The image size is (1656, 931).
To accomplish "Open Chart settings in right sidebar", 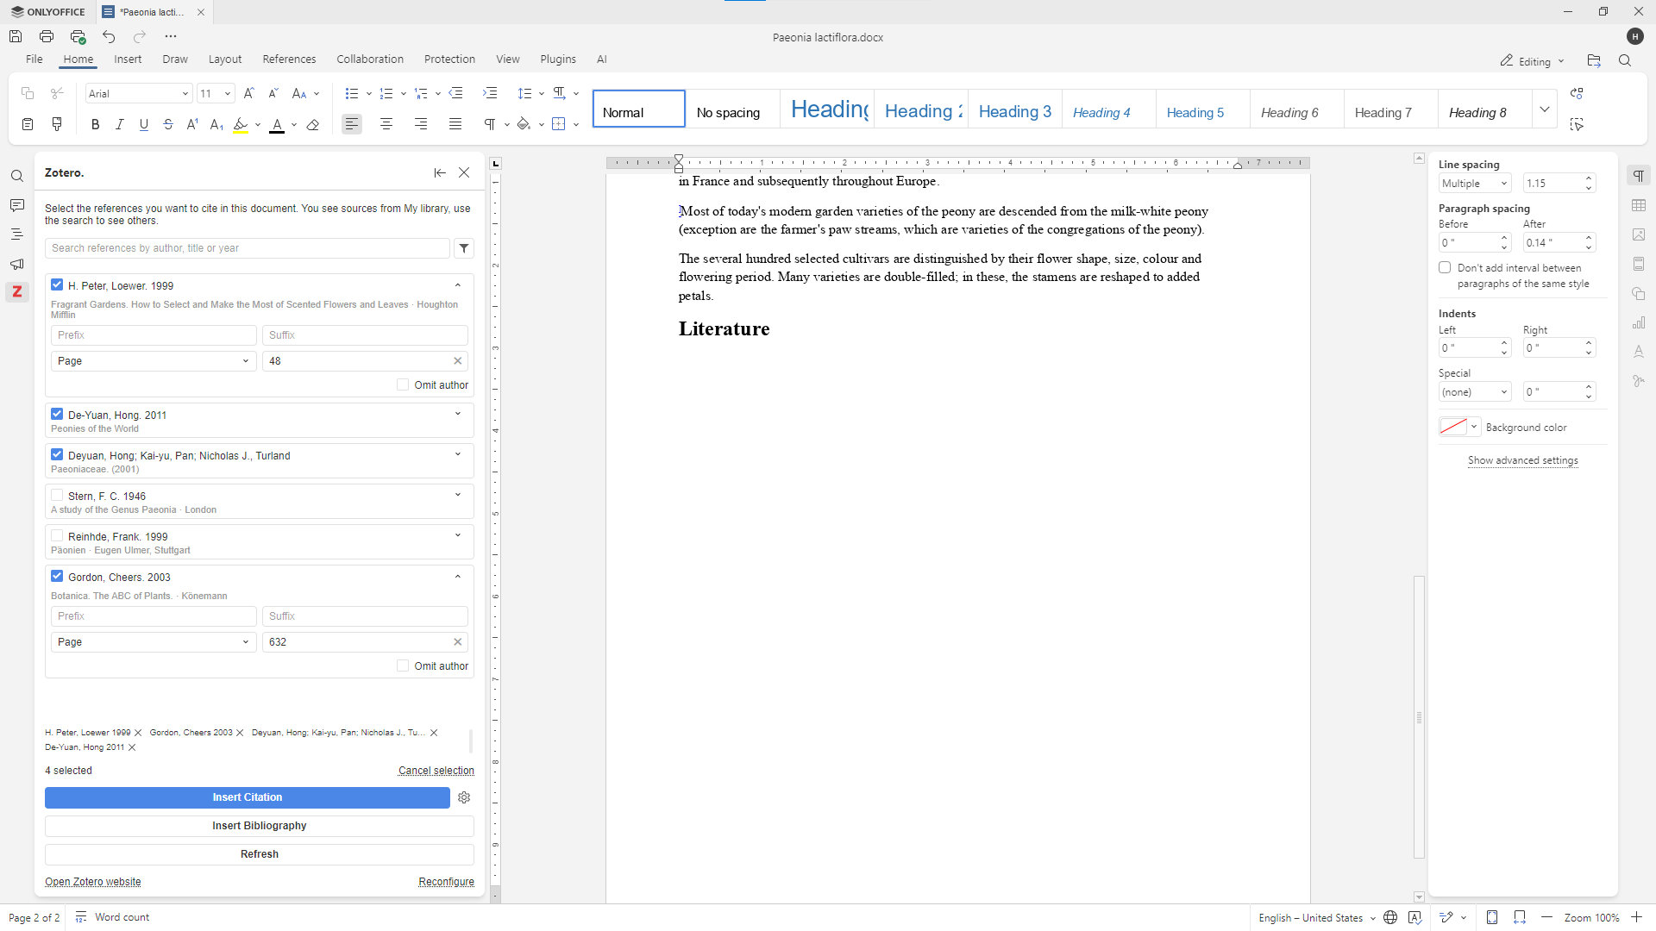I will [x=1639, y=322].
